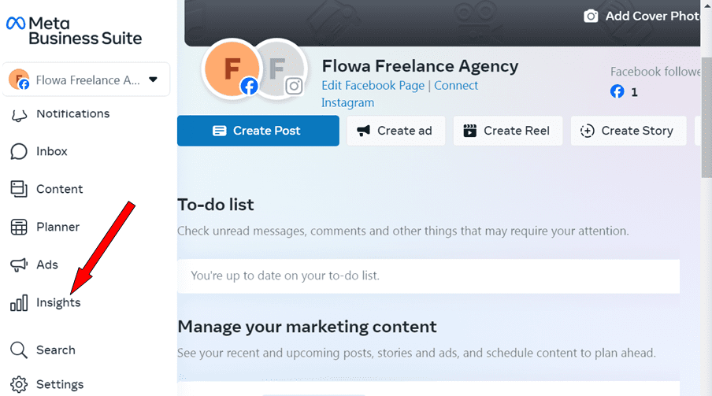
Task: Open the Planner calendar grid icon
Action: (19, 227)
